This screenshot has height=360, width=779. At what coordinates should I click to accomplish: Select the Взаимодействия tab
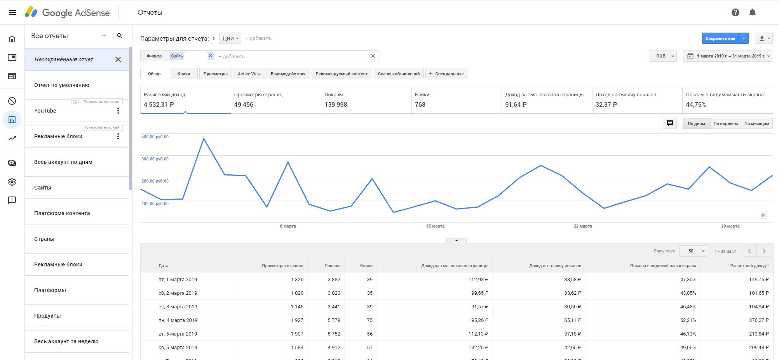click(288, 74)
